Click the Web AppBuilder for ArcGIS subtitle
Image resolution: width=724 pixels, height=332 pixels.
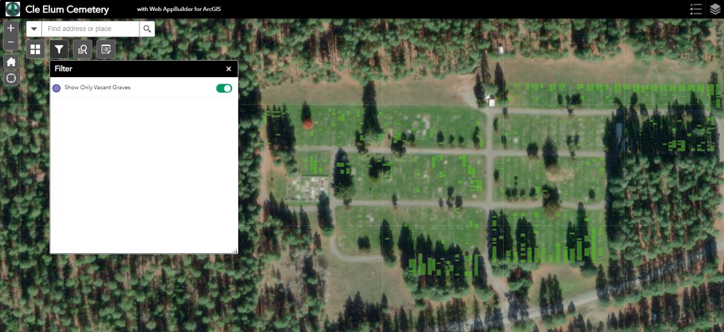tap(179, 9)
